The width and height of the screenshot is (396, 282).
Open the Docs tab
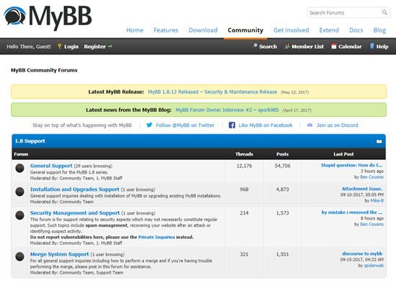(356, 30)
